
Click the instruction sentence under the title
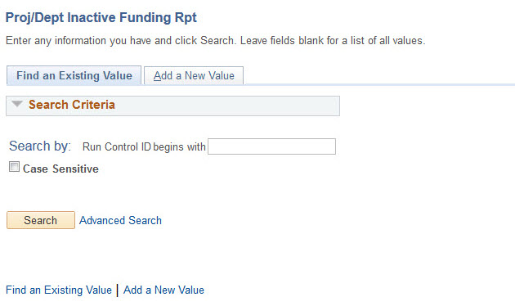[216, 40]
